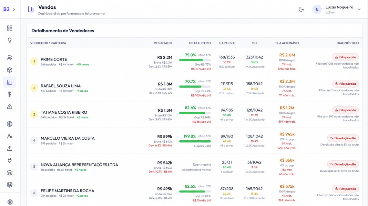
Task: Click the Lucas Nogueira user name
Action: 339,7
